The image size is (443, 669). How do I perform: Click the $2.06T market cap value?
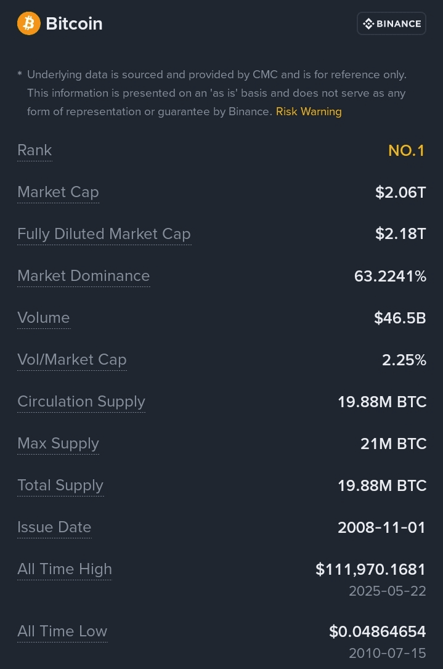point(400,192)
